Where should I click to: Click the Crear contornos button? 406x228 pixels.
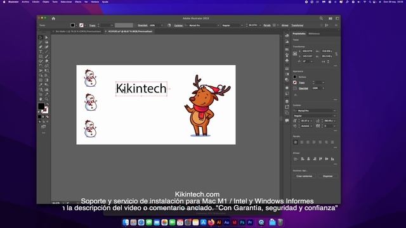304,176
